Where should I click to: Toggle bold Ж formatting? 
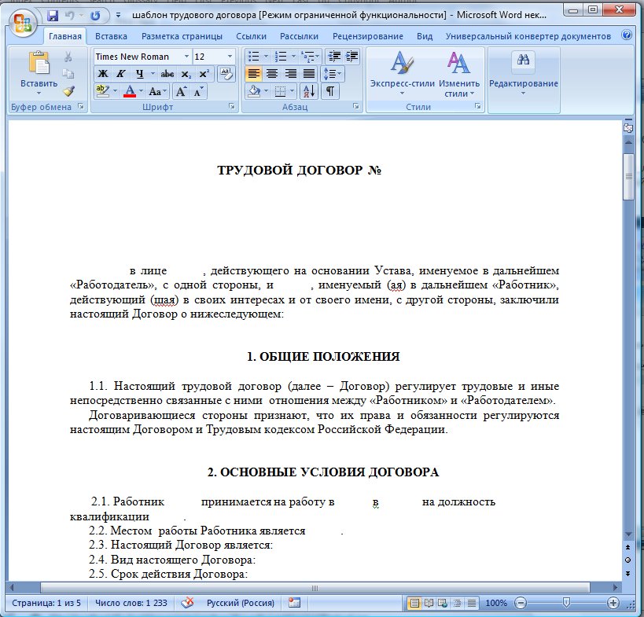103,74
